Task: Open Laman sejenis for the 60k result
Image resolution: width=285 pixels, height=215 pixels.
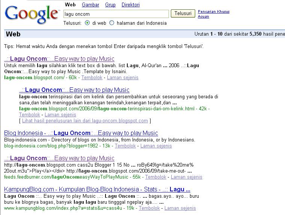Action: pos(123,78)
